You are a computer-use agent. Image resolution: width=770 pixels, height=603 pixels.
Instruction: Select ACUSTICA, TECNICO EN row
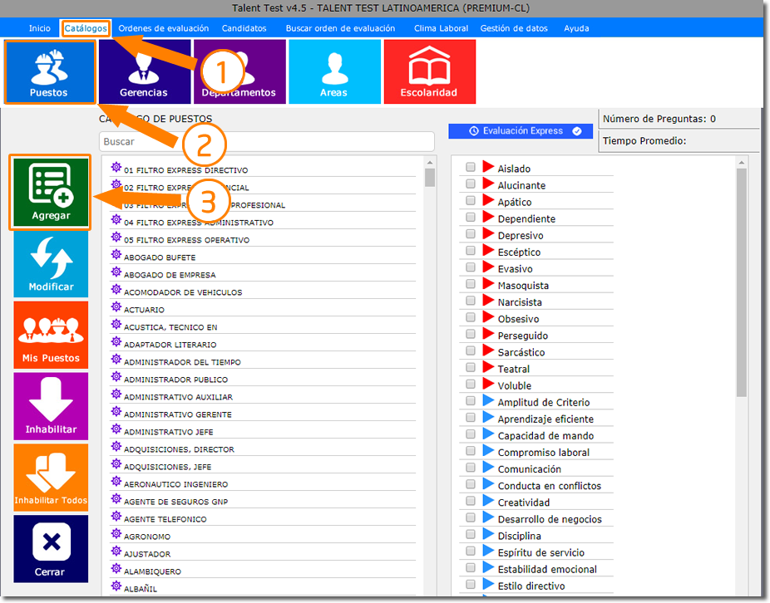263,325
